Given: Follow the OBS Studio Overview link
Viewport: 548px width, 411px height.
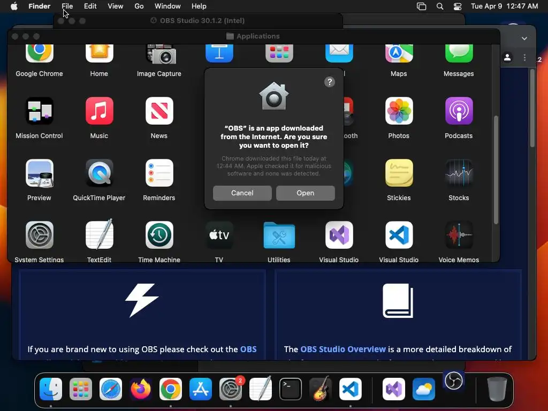Looking at the screenshot, I should click(x=343, y=349).
